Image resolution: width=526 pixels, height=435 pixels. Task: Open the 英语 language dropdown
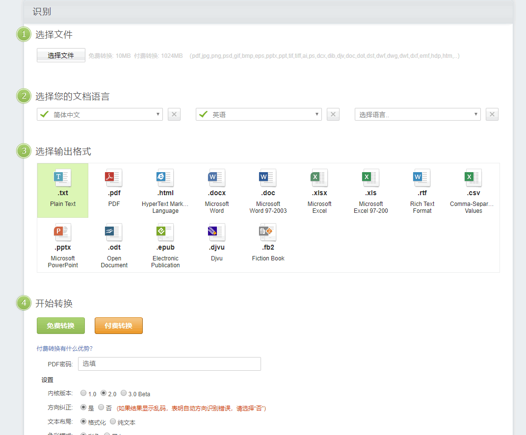259,114
